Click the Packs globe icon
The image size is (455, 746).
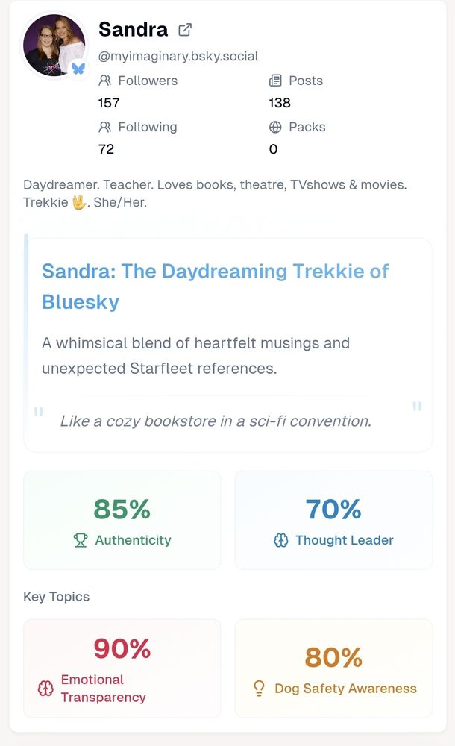point(275,127)
